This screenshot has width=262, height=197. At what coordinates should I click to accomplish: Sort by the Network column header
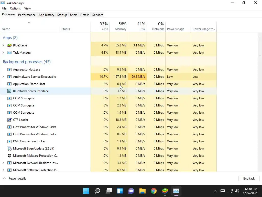(156, 26)
